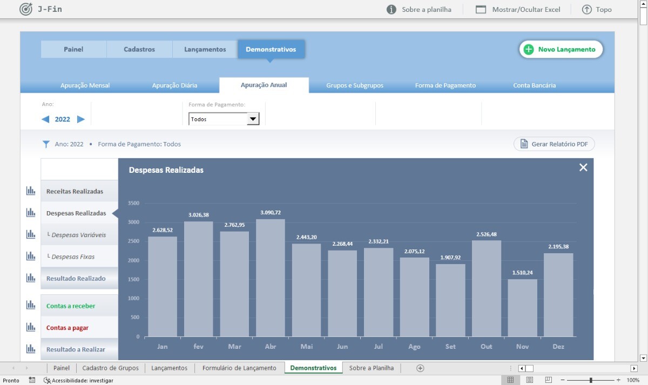
Task: Click chart icon beside Receitas Realizadas
Action: pos(30,191)
